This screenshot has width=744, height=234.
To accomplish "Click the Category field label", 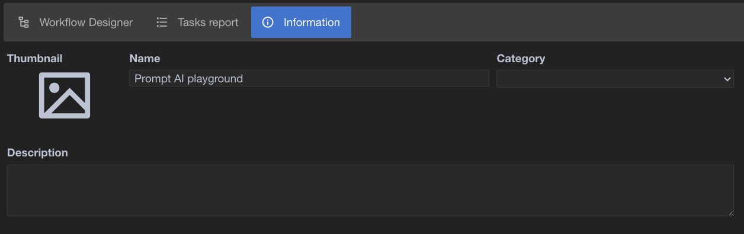I will point(521,59).
